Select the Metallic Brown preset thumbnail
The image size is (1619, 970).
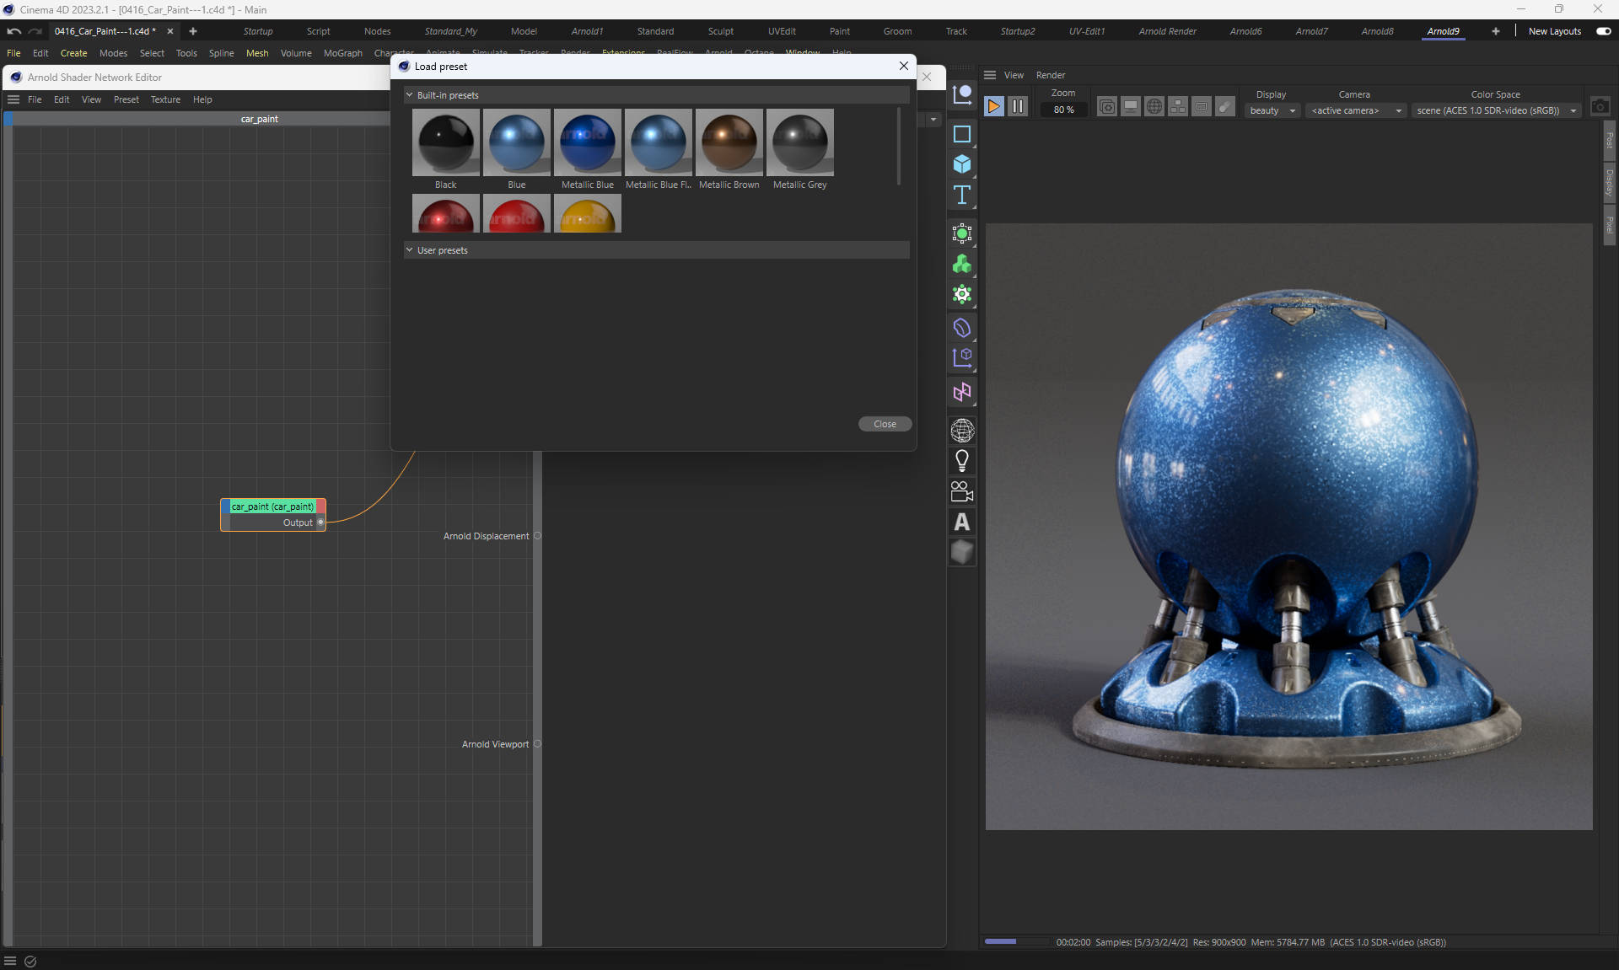[729, 142]
